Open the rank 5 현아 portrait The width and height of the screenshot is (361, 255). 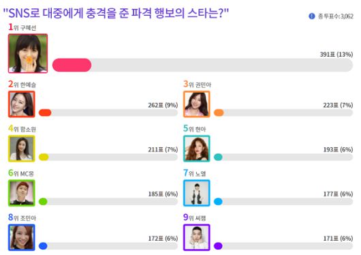[x=197, y=149]
